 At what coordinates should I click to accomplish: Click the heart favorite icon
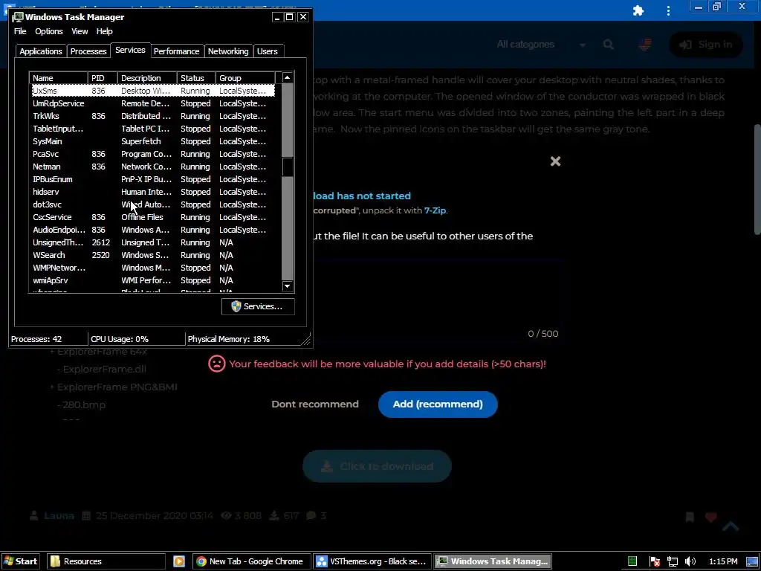point(710,517)
